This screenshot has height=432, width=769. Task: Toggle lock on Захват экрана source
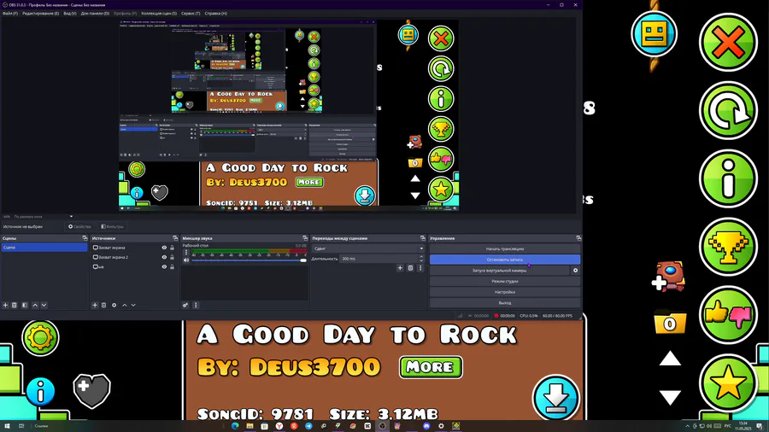tap(172, 248)
